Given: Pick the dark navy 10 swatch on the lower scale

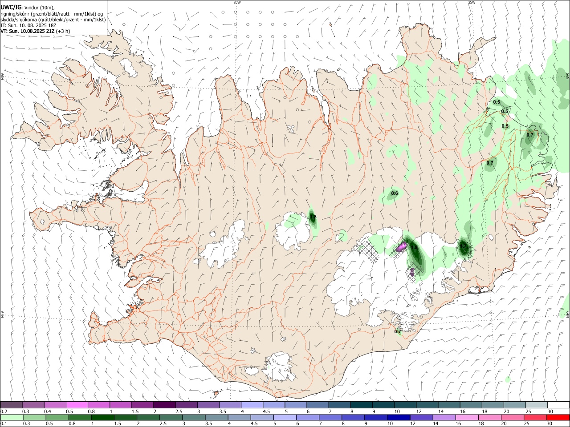Looking at the screenshot, I should tap(398, 418).
